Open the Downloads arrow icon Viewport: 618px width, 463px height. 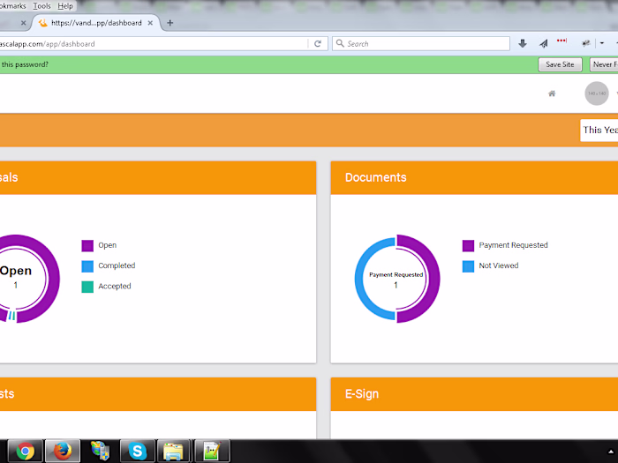tap(523, 44)
